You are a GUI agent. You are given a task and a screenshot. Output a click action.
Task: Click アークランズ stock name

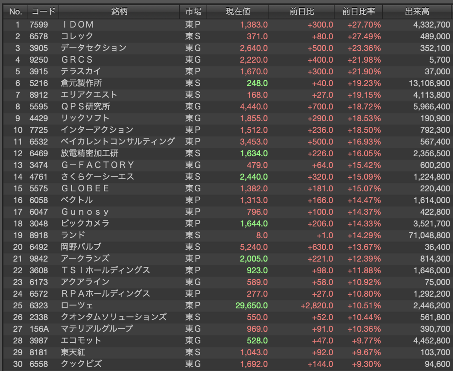(85, 259)
